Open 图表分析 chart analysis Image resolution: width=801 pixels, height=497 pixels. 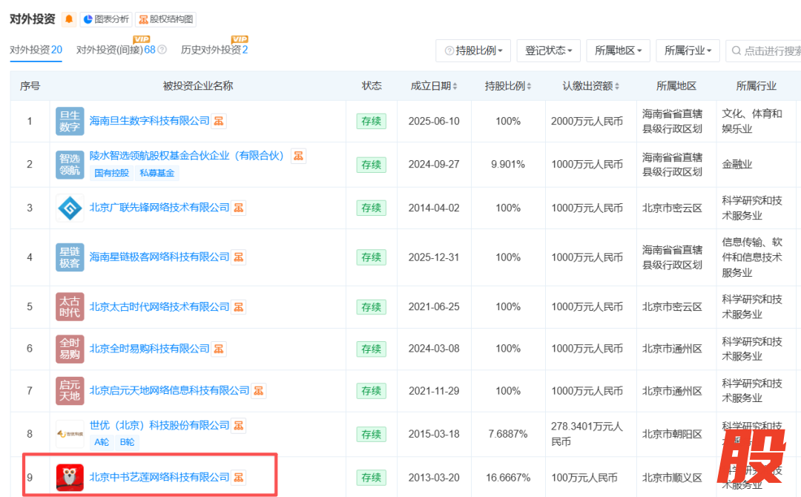point(105,19)
